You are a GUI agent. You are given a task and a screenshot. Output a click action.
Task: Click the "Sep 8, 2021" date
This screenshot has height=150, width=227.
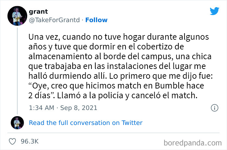(77, 108)
